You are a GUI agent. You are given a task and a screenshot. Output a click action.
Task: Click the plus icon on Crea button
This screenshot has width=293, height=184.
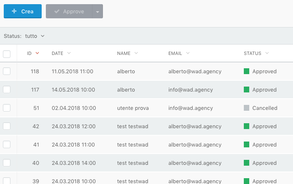tap(14, 12)
